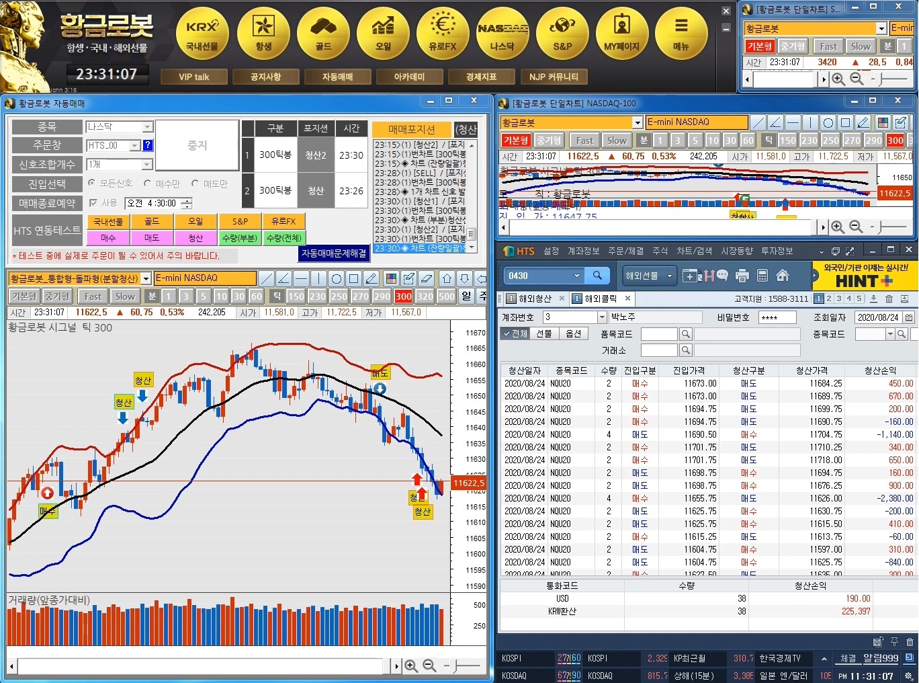Select the diagonal line drawing tool in main chart
Screen dimensions: 919x683
point(267,278)
